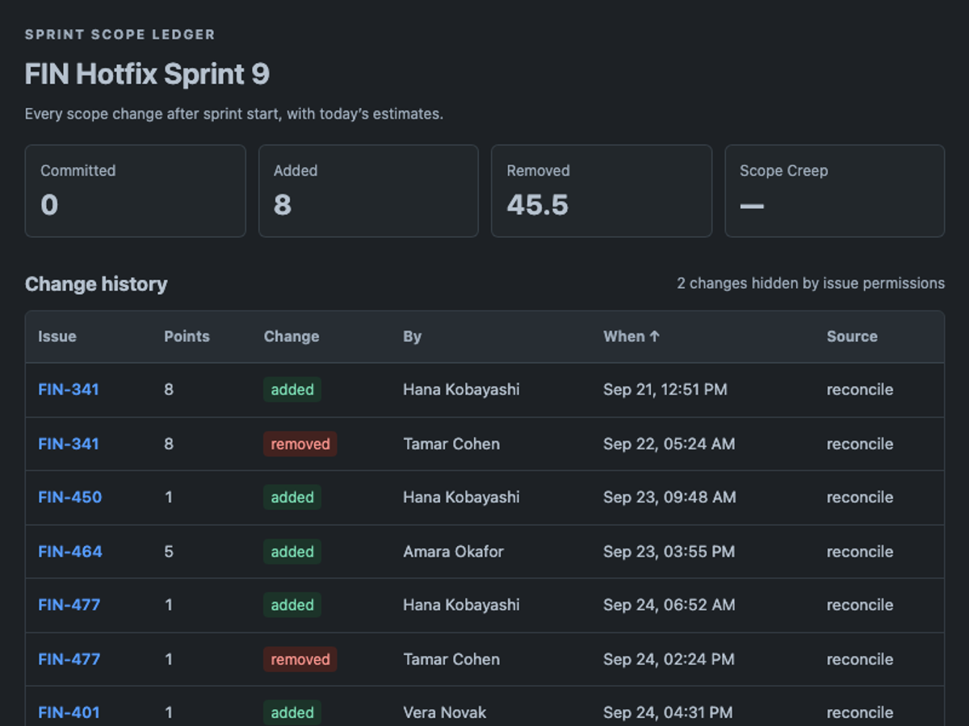Viewport: 969px width, 726px height.
Task: Click the 'Sep 21, 12:51 PM' timestamp
Action: (665, 390)
